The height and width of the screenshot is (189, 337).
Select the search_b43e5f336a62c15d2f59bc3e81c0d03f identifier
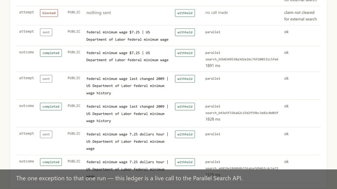pyautogui.click(x=242, y=113)
